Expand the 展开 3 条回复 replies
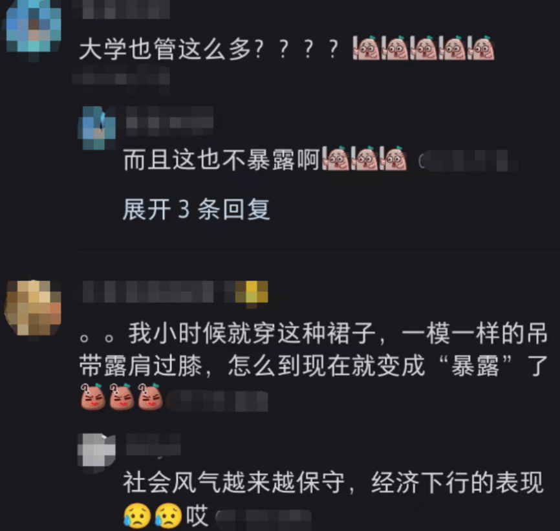The image size is (560, 531). pyautogui.click(x=196, y=210)
